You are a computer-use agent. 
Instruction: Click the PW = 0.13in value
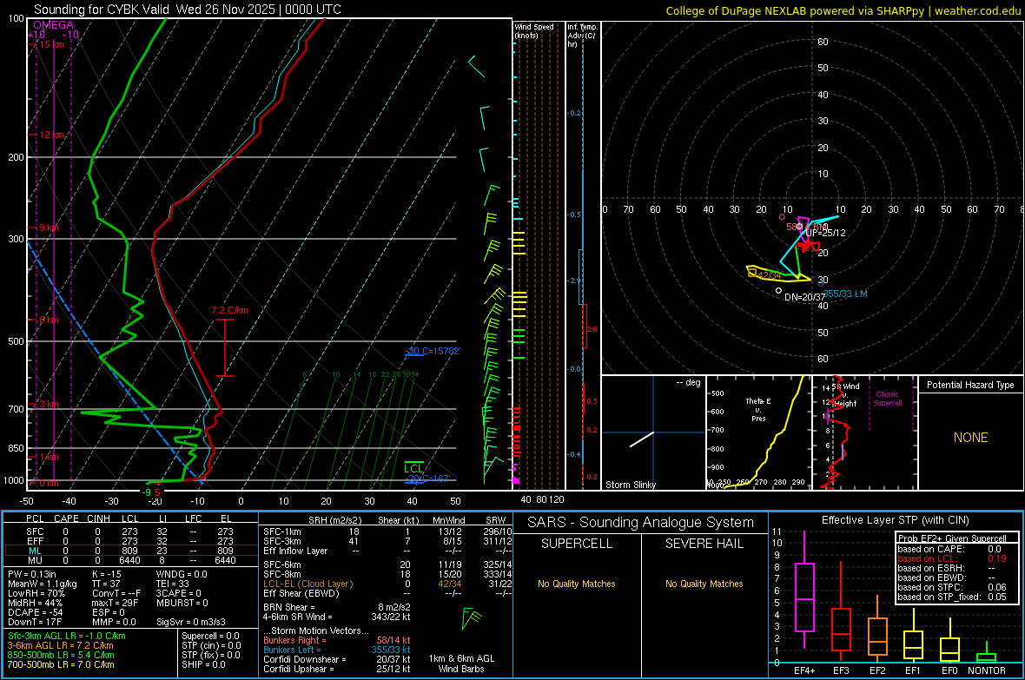click(32, 574)
